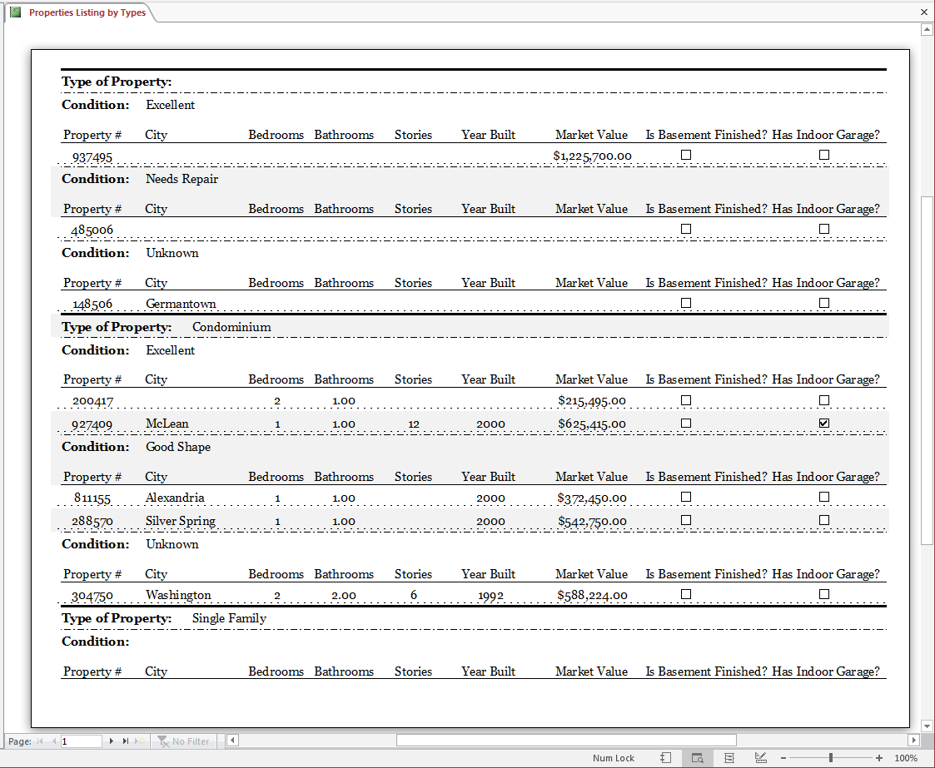Adjust the zoom slider handle
The width and height of the screenshot is (935, 768).
[831, 758]
